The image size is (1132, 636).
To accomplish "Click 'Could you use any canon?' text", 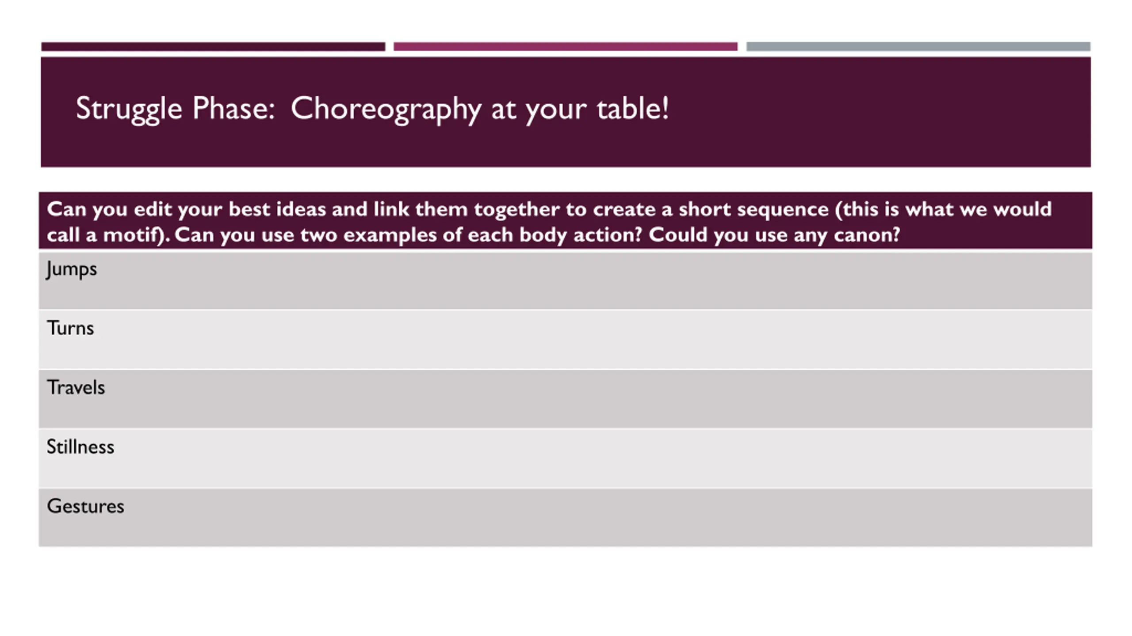I will click(x=774, y=235).
